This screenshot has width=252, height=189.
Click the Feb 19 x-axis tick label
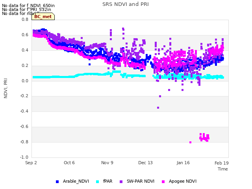[x=222, y=163]
